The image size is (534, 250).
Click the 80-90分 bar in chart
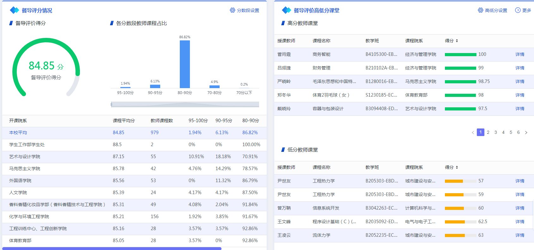click(x=185, y=64)
